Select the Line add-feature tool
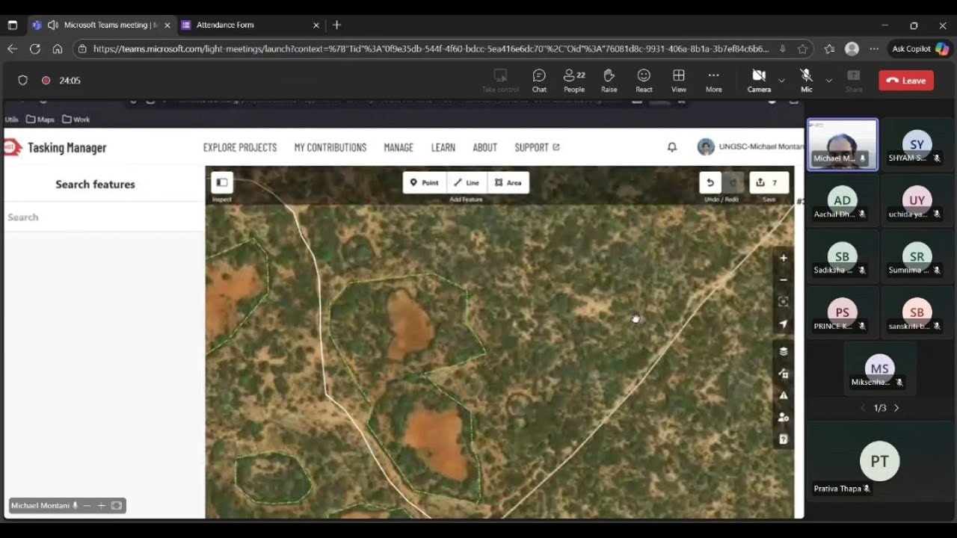The width and height of the screenshot is (957, 538). (467, 183)
